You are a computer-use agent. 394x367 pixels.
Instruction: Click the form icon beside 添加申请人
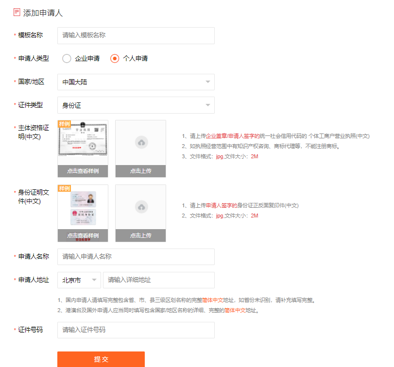coord(17,12)
